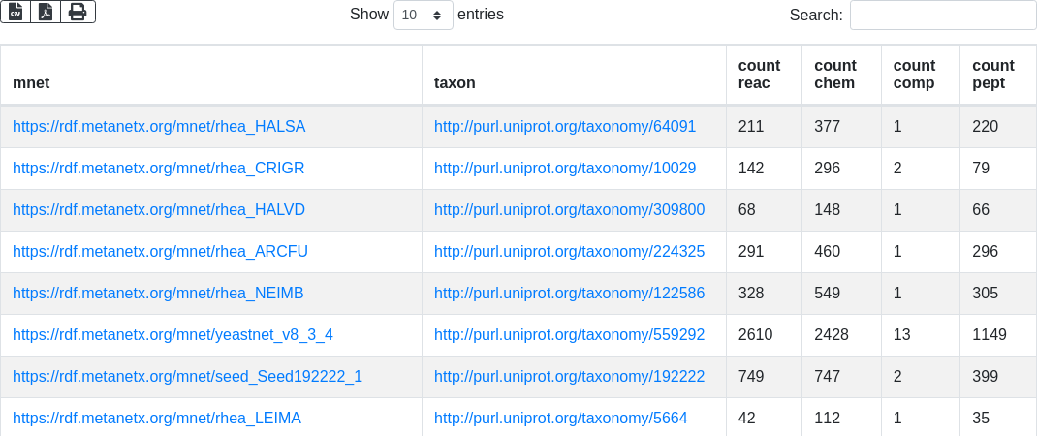The width and height of the screenshot is (1037, 436).
Task: Open the seed_Seed192222_1 mnet link
Action: (x=187, y=377)
